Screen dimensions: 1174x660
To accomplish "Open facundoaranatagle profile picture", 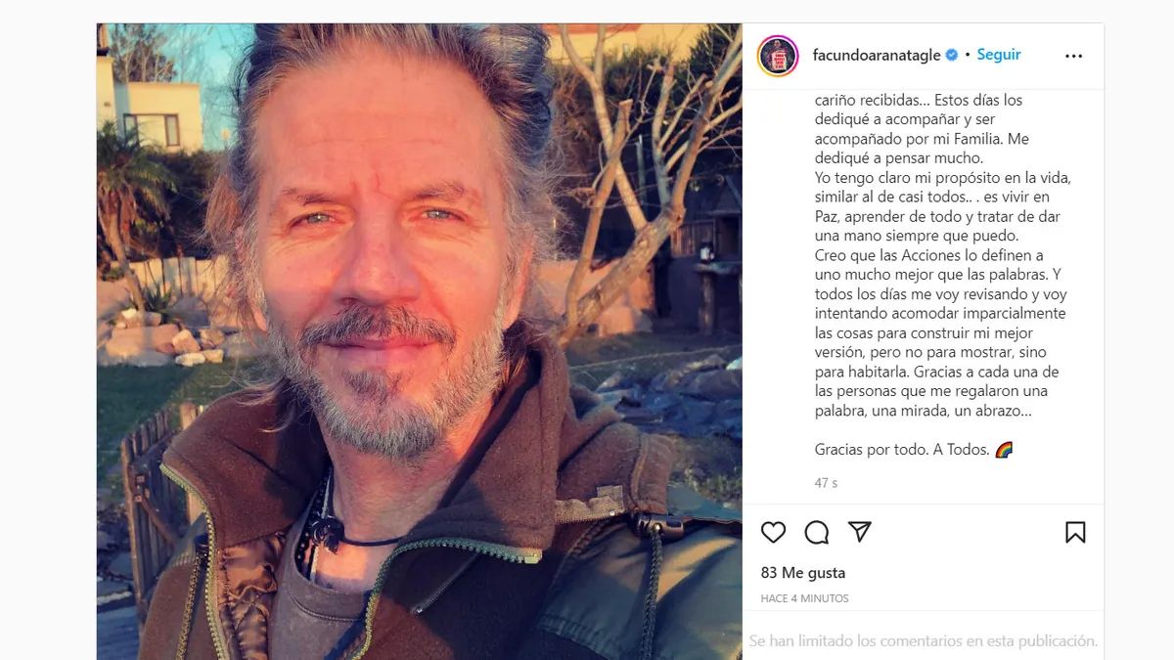I will click(779, 56).
